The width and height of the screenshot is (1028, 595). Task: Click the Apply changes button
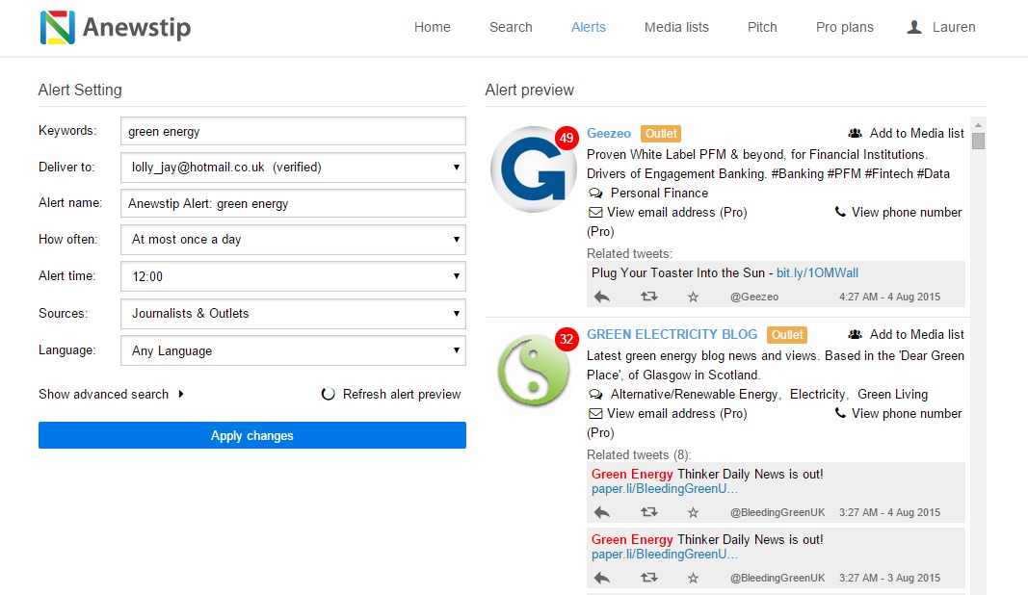pyautogui.click(x=252, y=435)
